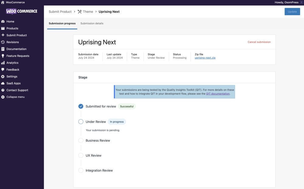The width and height of the screenshot is (304, 189).
Task: Click the Submission date July 24 2024 value
Action: point(86,58)
